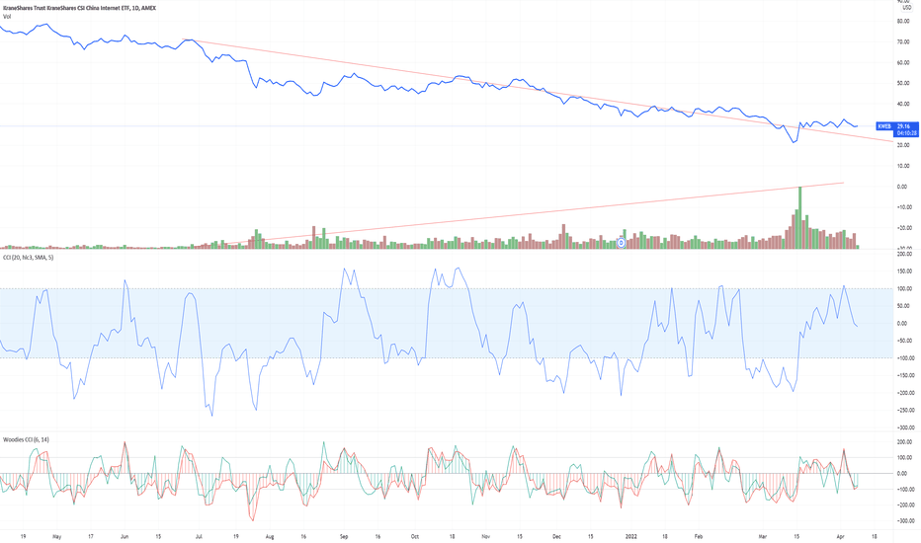Click the 50.00 price axis label
Viewport: 921px width, 543px height.
pos(903,83)
